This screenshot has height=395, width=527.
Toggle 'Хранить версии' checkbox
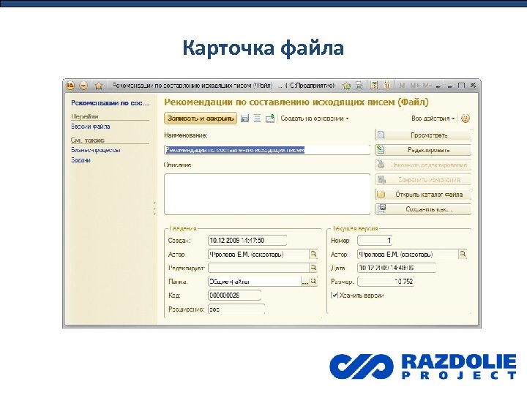pyautogui.click(x=334, y=296)
